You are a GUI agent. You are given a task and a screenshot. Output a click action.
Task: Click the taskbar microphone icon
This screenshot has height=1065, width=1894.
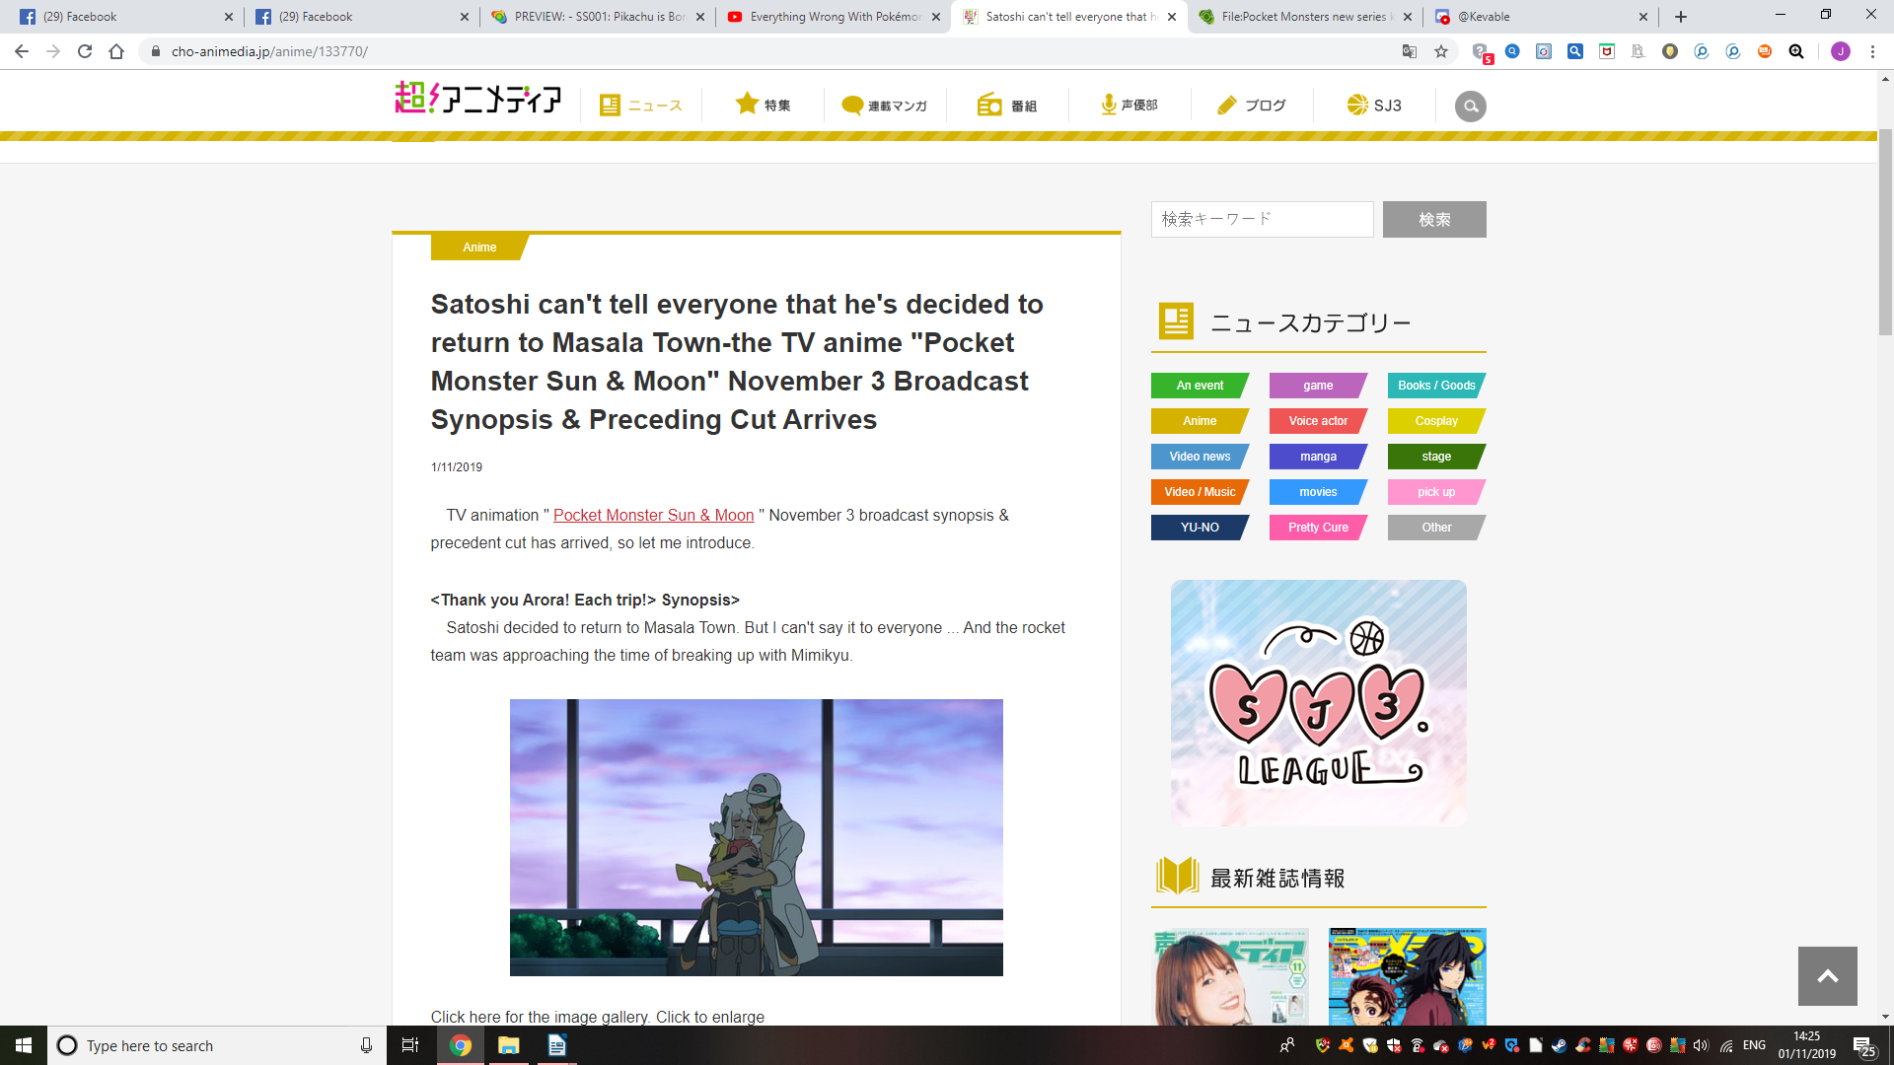tap(366, 1045)
